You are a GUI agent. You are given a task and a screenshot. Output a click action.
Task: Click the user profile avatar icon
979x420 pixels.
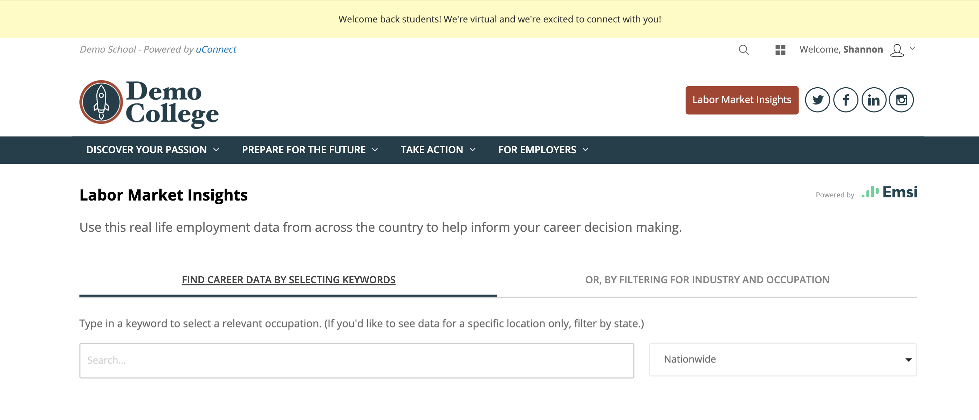point(897,50)
